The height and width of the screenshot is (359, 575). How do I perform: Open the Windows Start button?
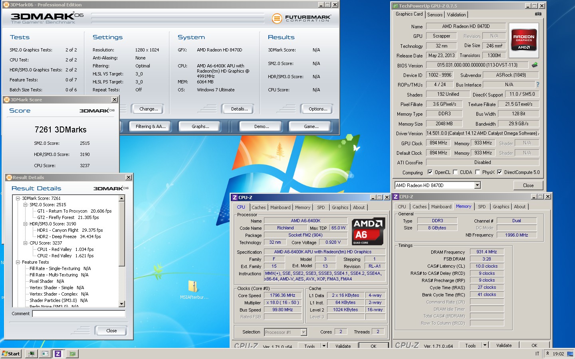click(x=11, y=353)
